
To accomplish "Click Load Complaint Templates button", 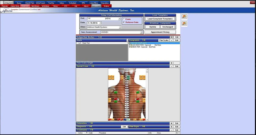I will click(160, 19).
